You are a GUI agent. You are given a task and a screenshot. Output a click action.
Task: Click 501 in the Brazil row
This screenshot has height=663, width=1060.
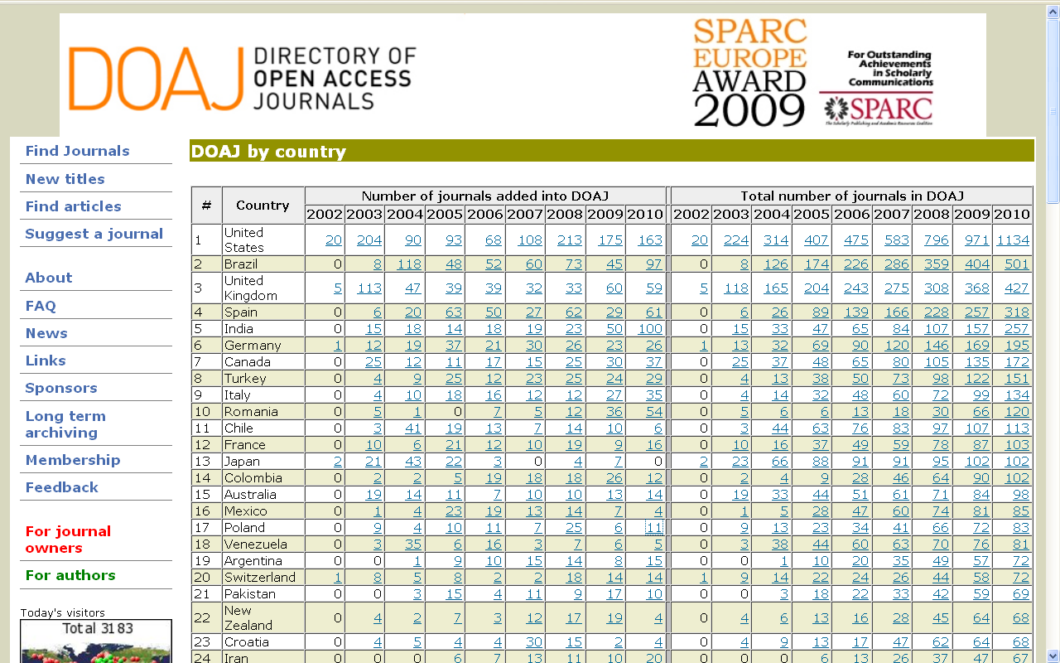pyautogui.click(x=1017, y=264)
